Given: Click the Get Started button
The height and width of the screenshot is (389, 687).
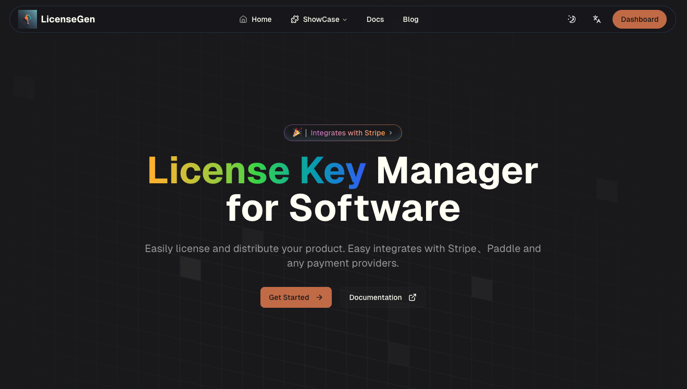Looking at the screenshot, I should [x=296, y=297].
